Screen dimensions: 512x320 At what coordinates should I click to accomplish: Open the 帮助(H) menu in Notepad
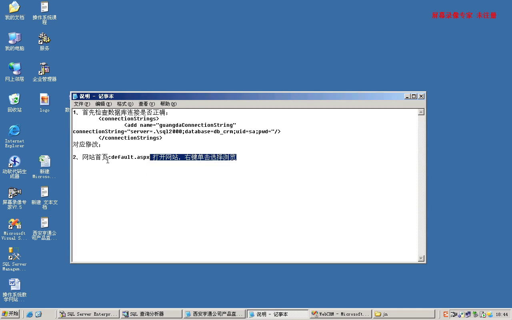pyautogui.click(x=168, y=104)
